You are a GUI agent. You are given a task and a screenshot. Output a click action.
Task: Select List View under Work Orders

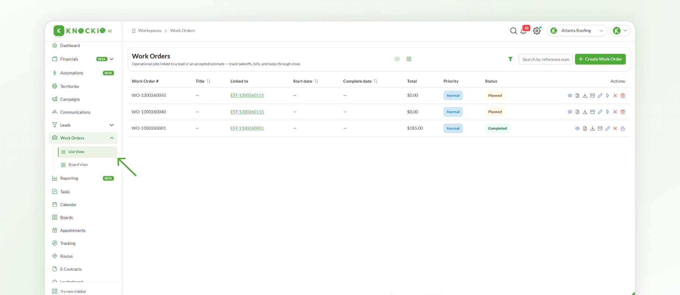pyautogui.click(x=88, y=152)
